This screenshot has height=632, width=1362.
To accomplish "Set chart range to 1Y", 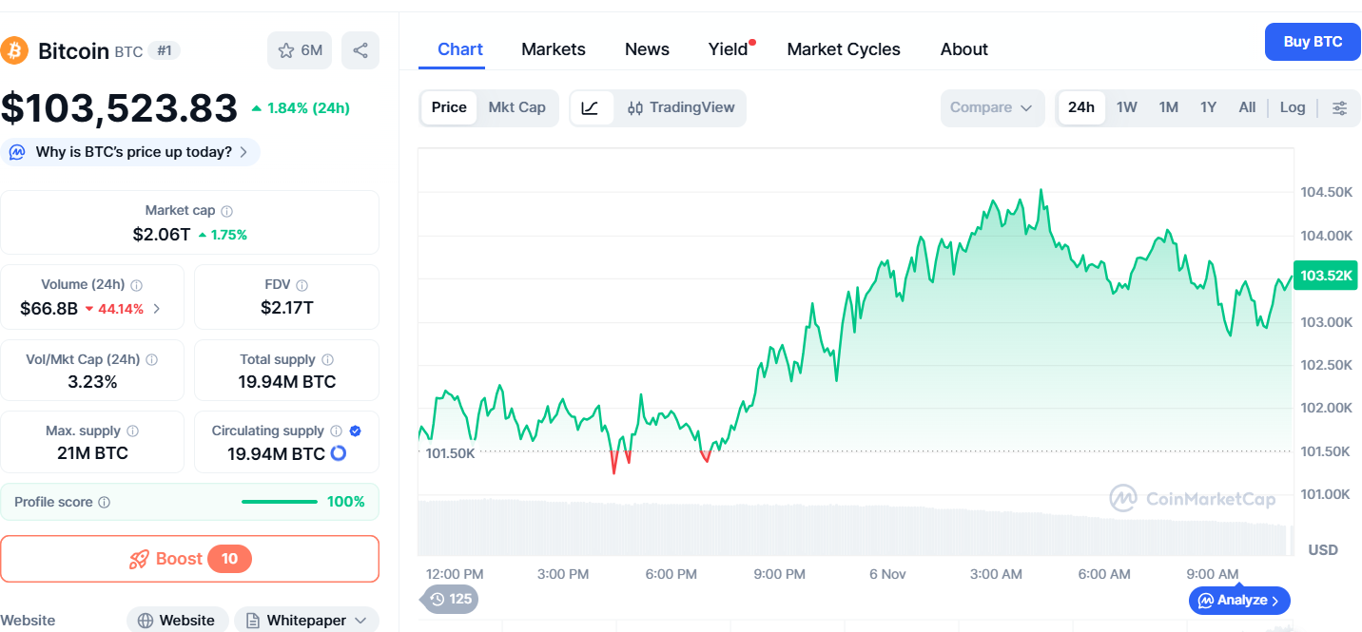I will tap(1208, 107).
